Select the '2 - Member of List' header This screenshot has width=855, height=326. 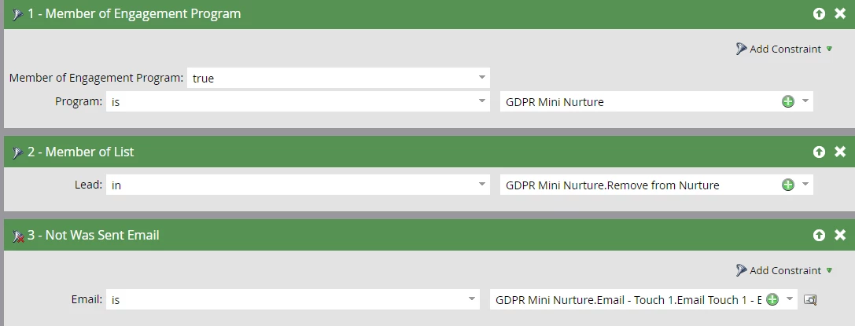tap(428, 152)
